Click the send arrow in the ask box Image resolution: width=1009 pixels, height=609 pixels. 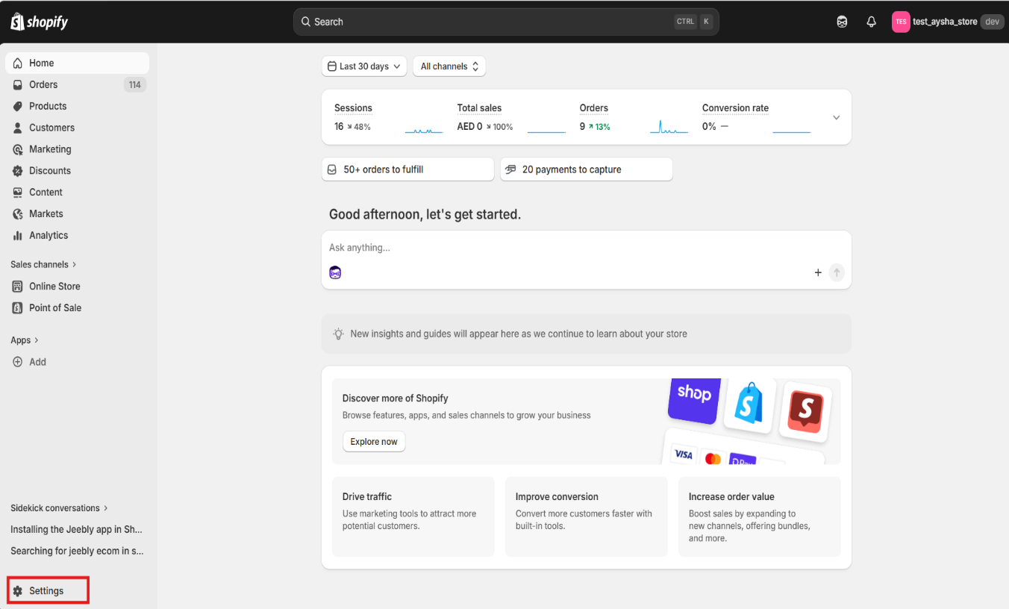point(837,273)
